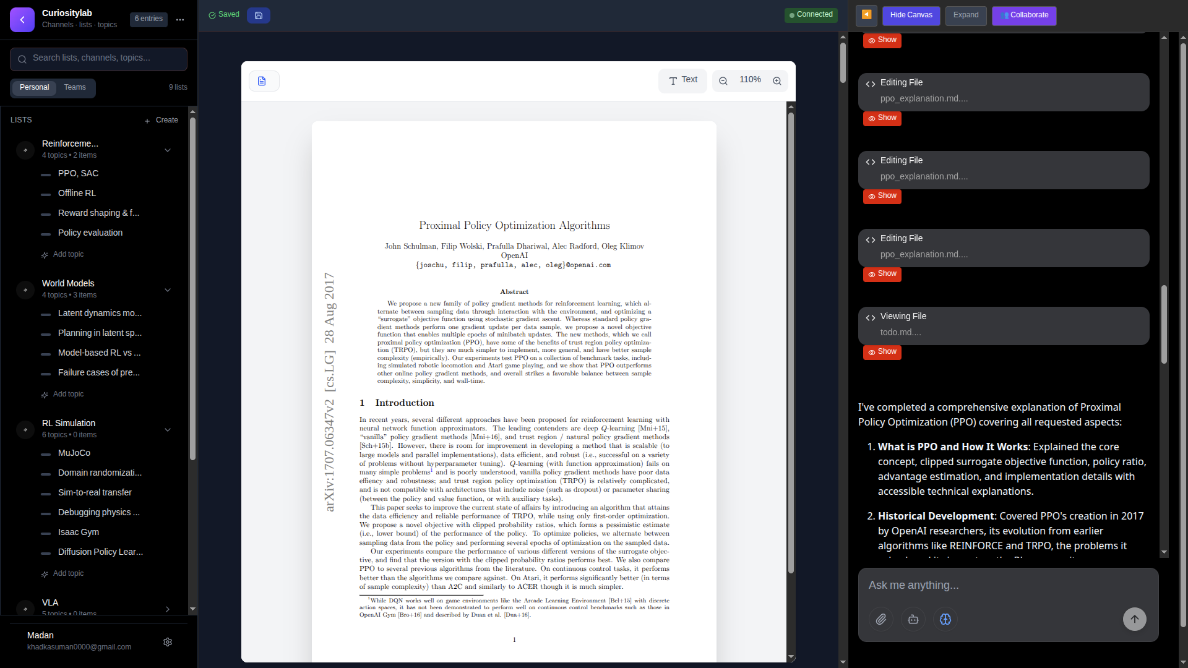Zoom out the PDF viewer

[x=723, y=81]
